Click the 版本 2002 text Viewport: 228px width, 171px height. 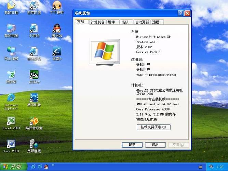pyautogui.click(x=144, y=47)
